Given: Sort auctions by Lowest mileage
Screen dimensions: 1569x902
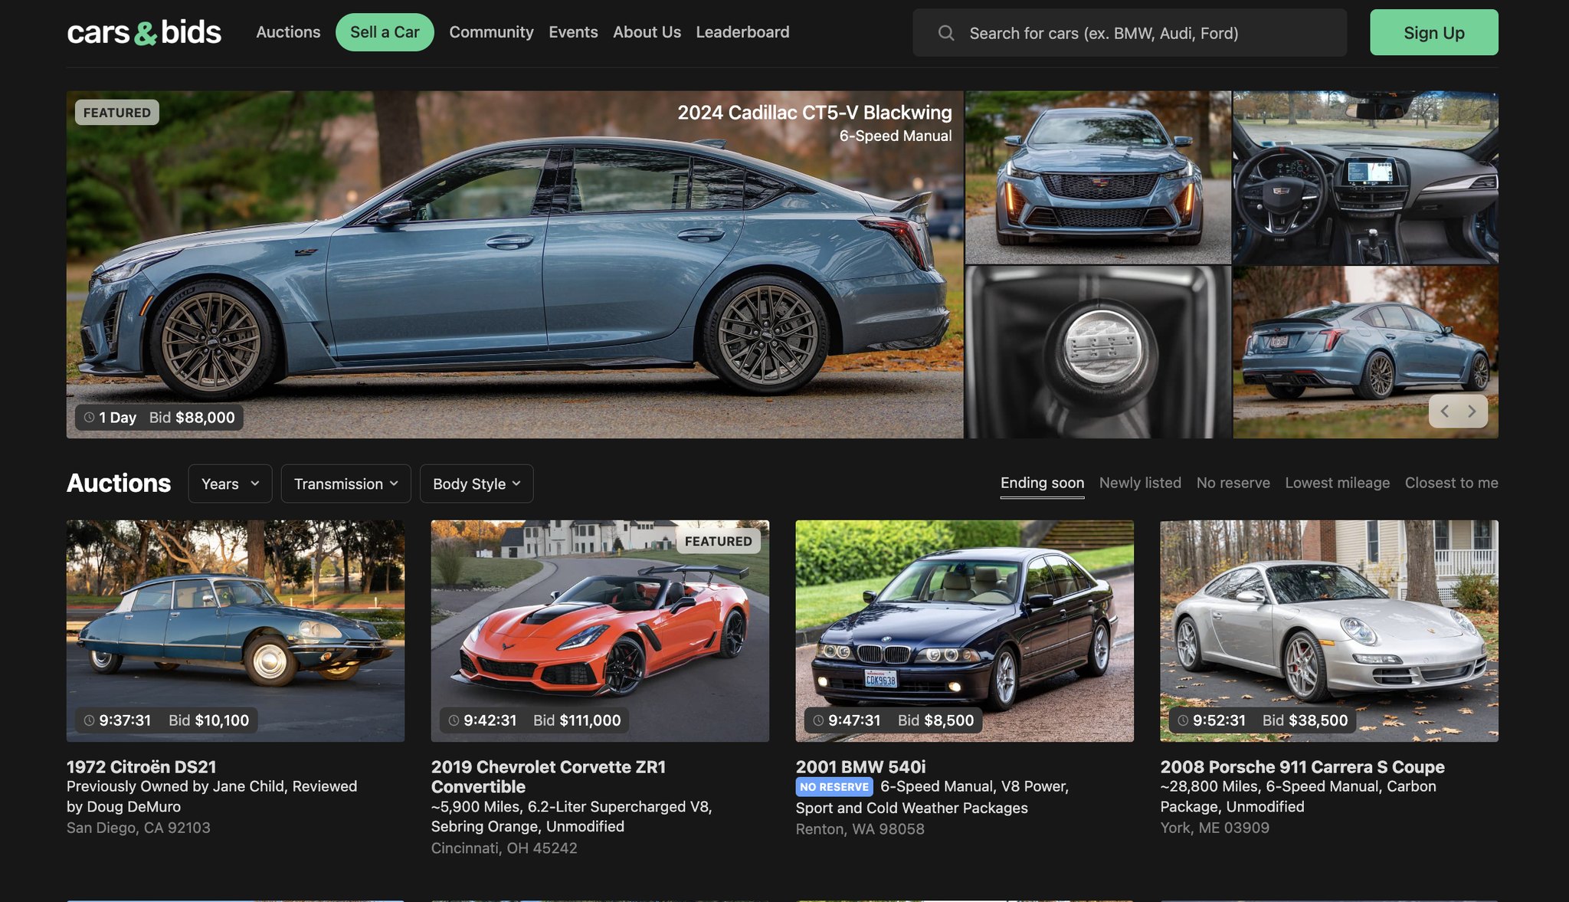Looking at the screenshot, I should click(1337, 483).
